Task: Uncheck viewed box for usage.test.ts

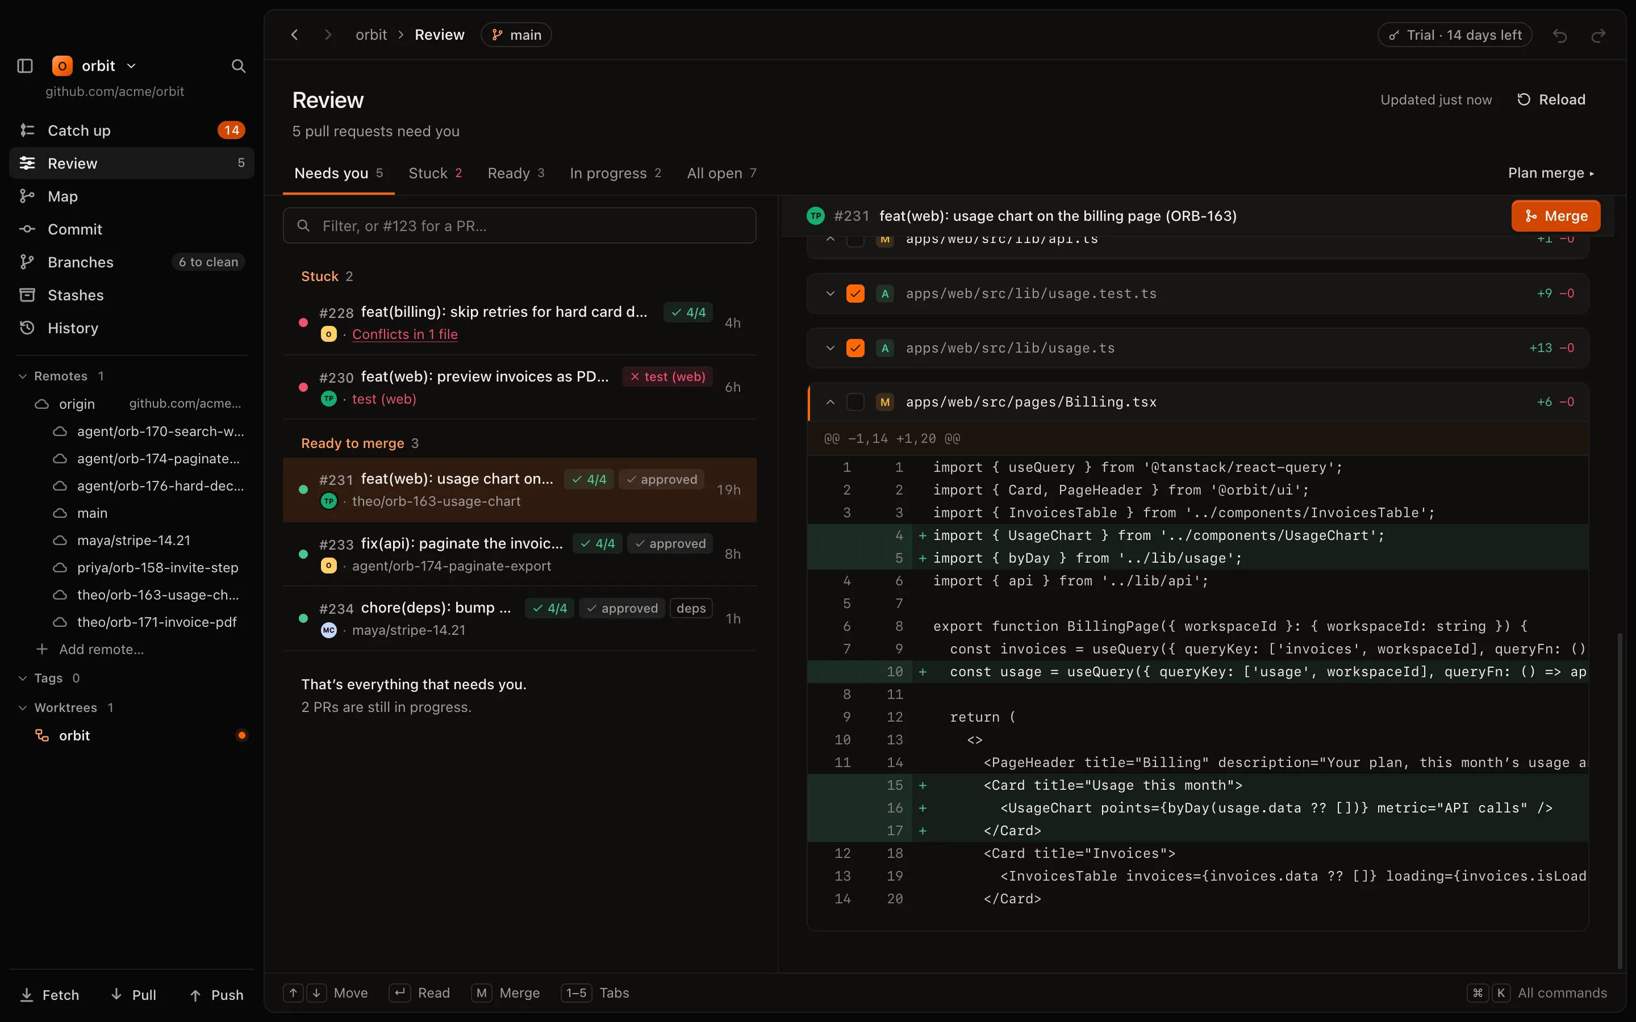Action: click(855, 294)
